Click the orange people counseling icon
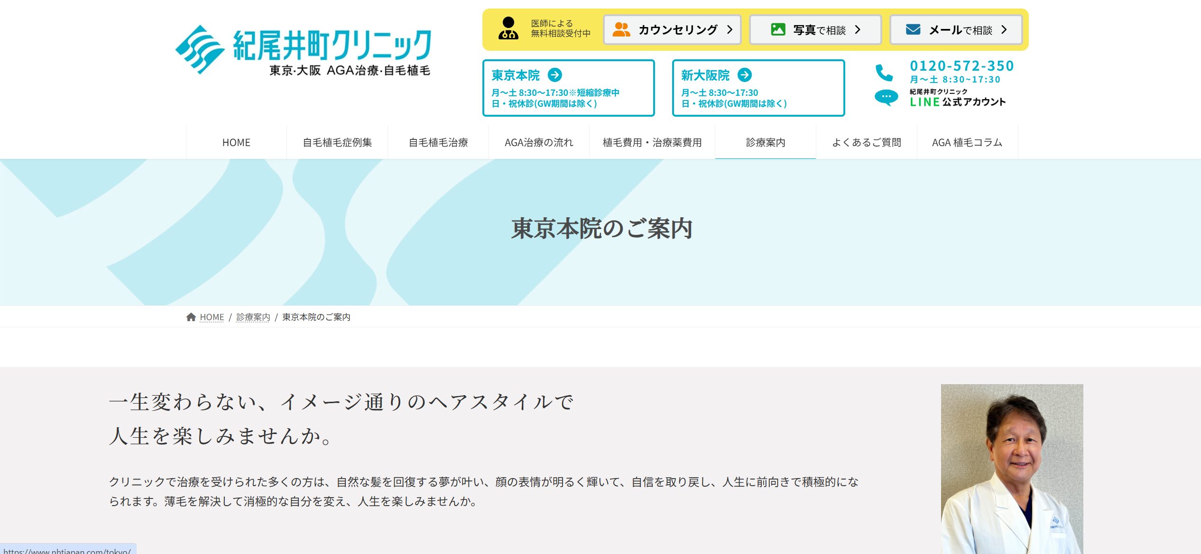The width and height of the screenshot is (1201, 554). click(621, 29)
